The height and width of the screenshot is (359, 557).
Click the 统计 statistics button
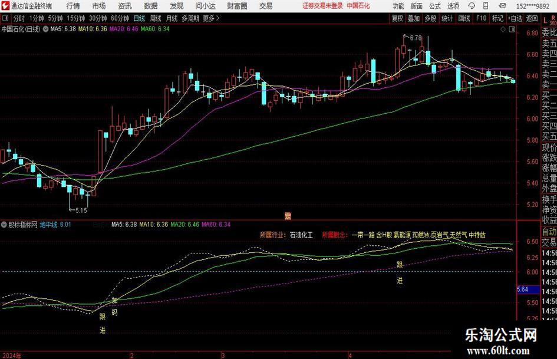point(447,18)
